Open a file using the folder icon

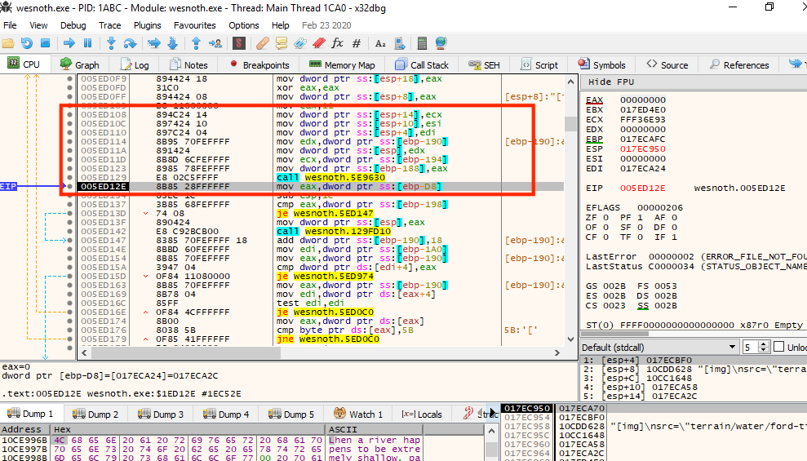(x=7, y=43)
